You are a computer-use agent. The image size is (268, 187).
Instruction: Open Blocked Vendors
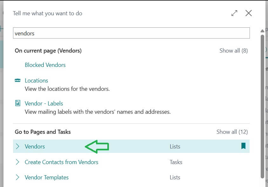[45, 65]
